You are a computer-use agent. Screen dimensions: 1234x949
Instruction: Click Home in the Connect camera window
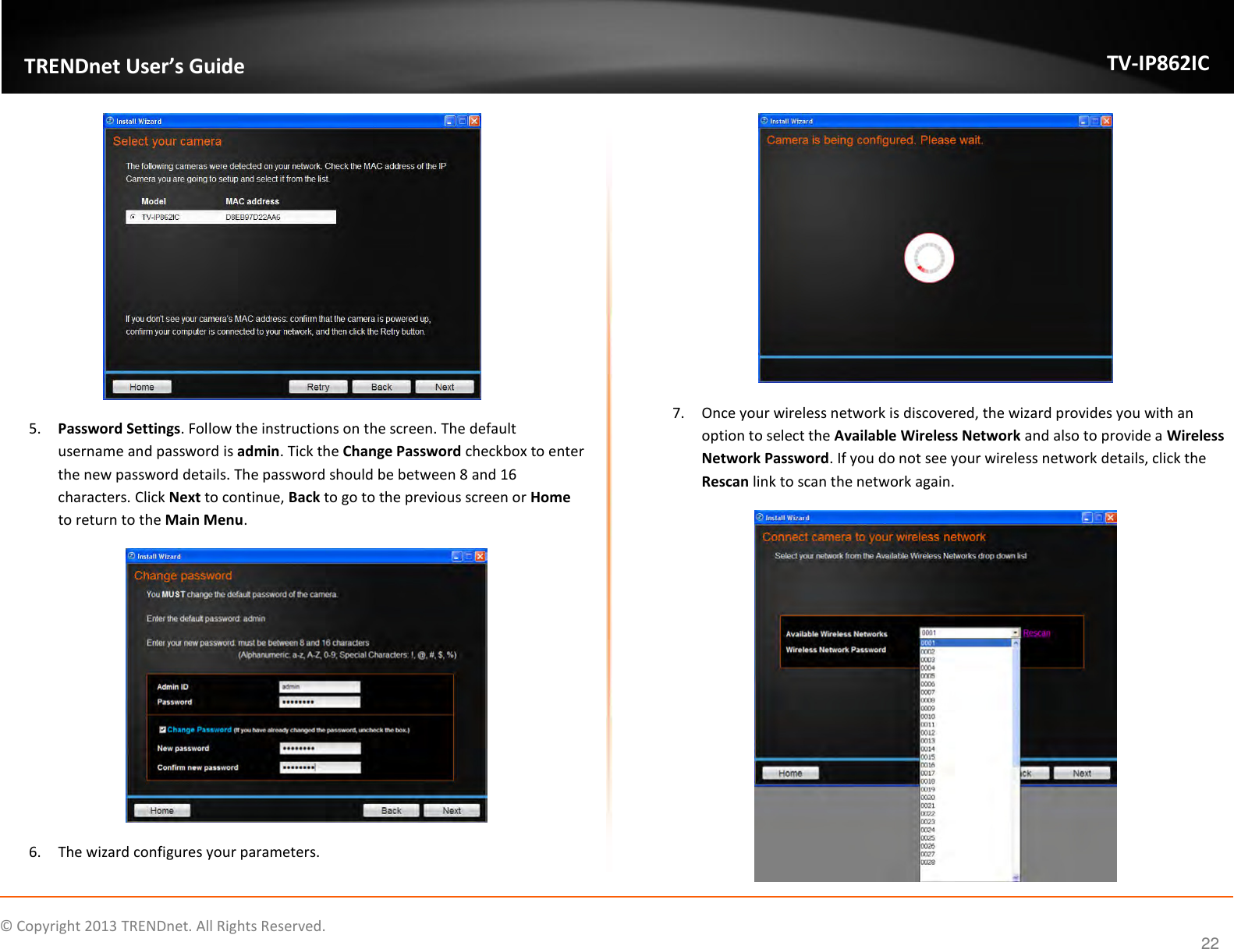click(790, 774)
